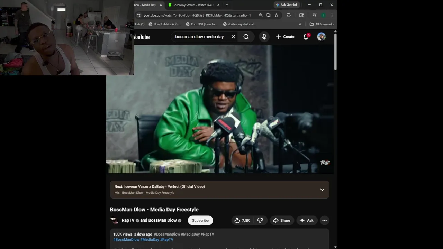This screenshot has height=249, width=443.
Task: Click the YouTube search magnifier button
Action: coord(246,37)
